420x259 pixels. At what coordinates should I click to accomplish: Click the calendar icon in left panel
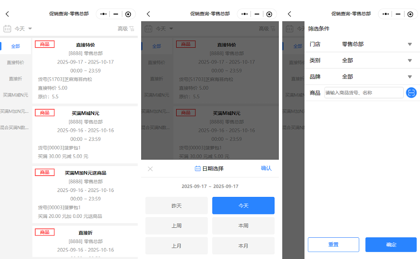tap(7, 29)
